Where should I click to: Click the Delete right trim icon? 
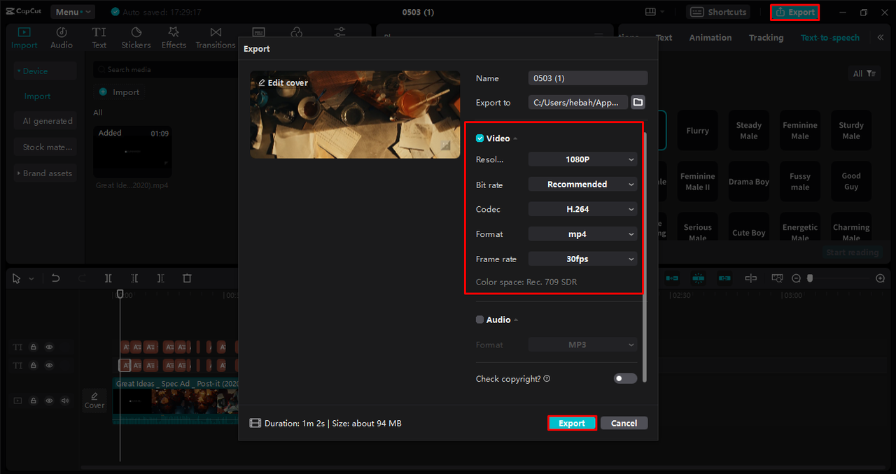pos(160,278)
